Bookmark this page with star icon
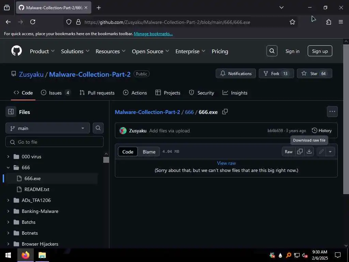 pos(292,22)
